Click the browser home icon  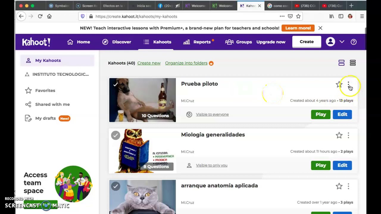[49, 16]
